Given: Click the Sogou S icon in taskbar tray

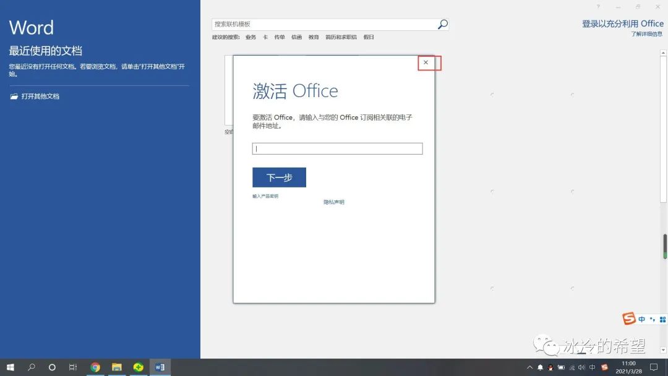Looking at the screenshot, I should 604,367.
